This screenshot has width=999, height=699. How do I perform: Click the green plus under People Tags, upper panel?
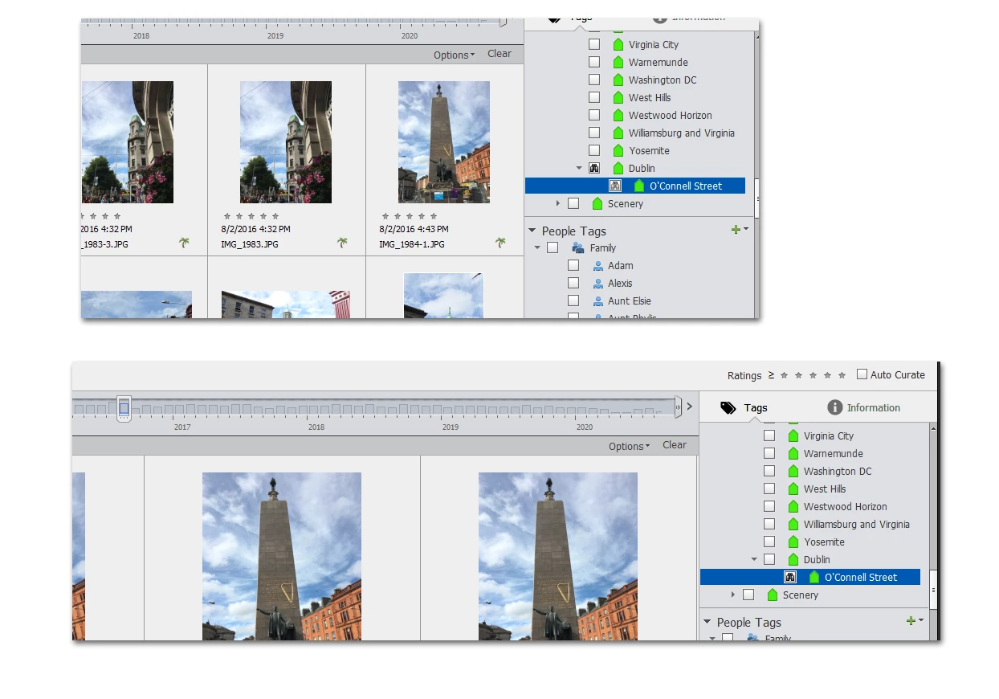pos(736,230)
